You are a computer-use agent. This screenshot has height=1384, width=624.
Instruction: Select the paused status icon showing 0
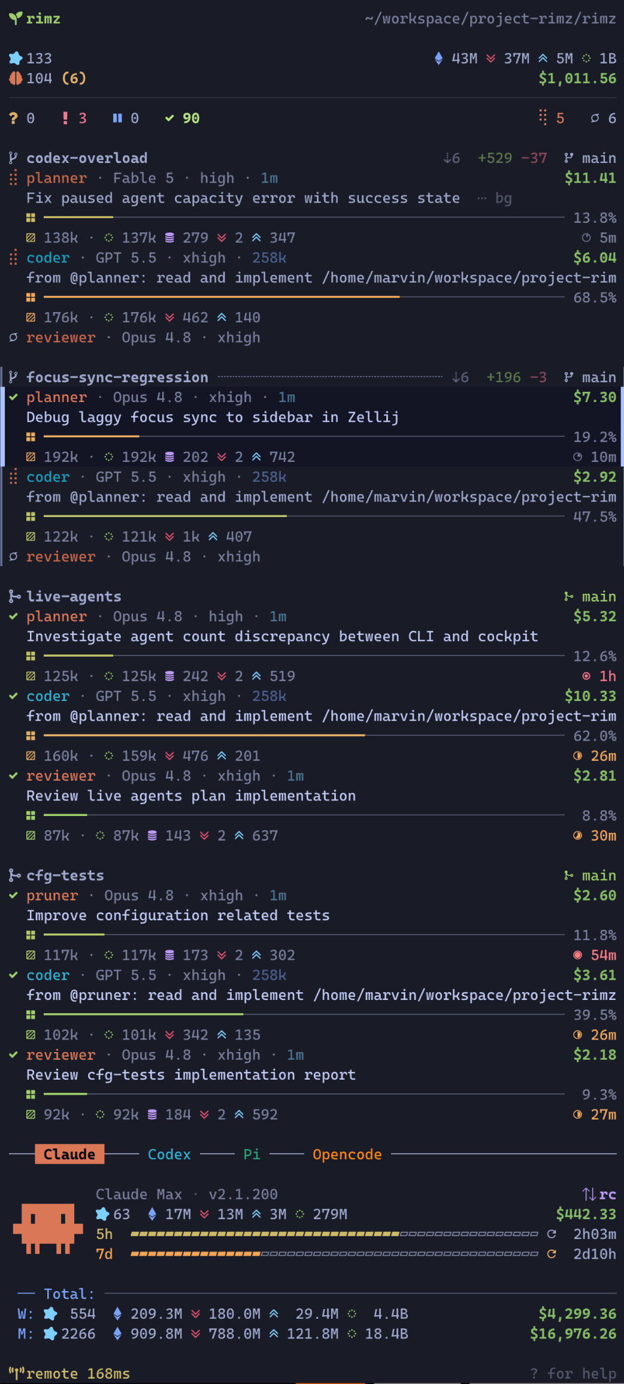coord(117,118)
